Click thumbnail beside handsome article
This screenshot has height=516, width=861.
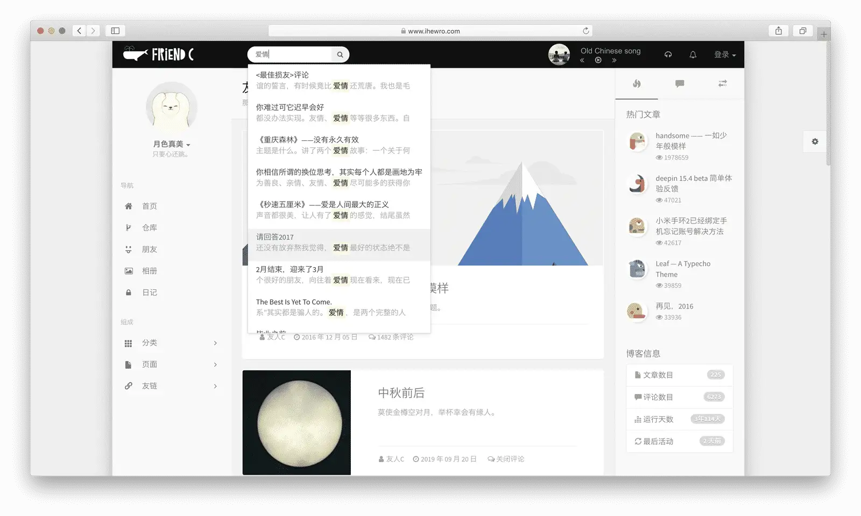(x=637, y=141)
